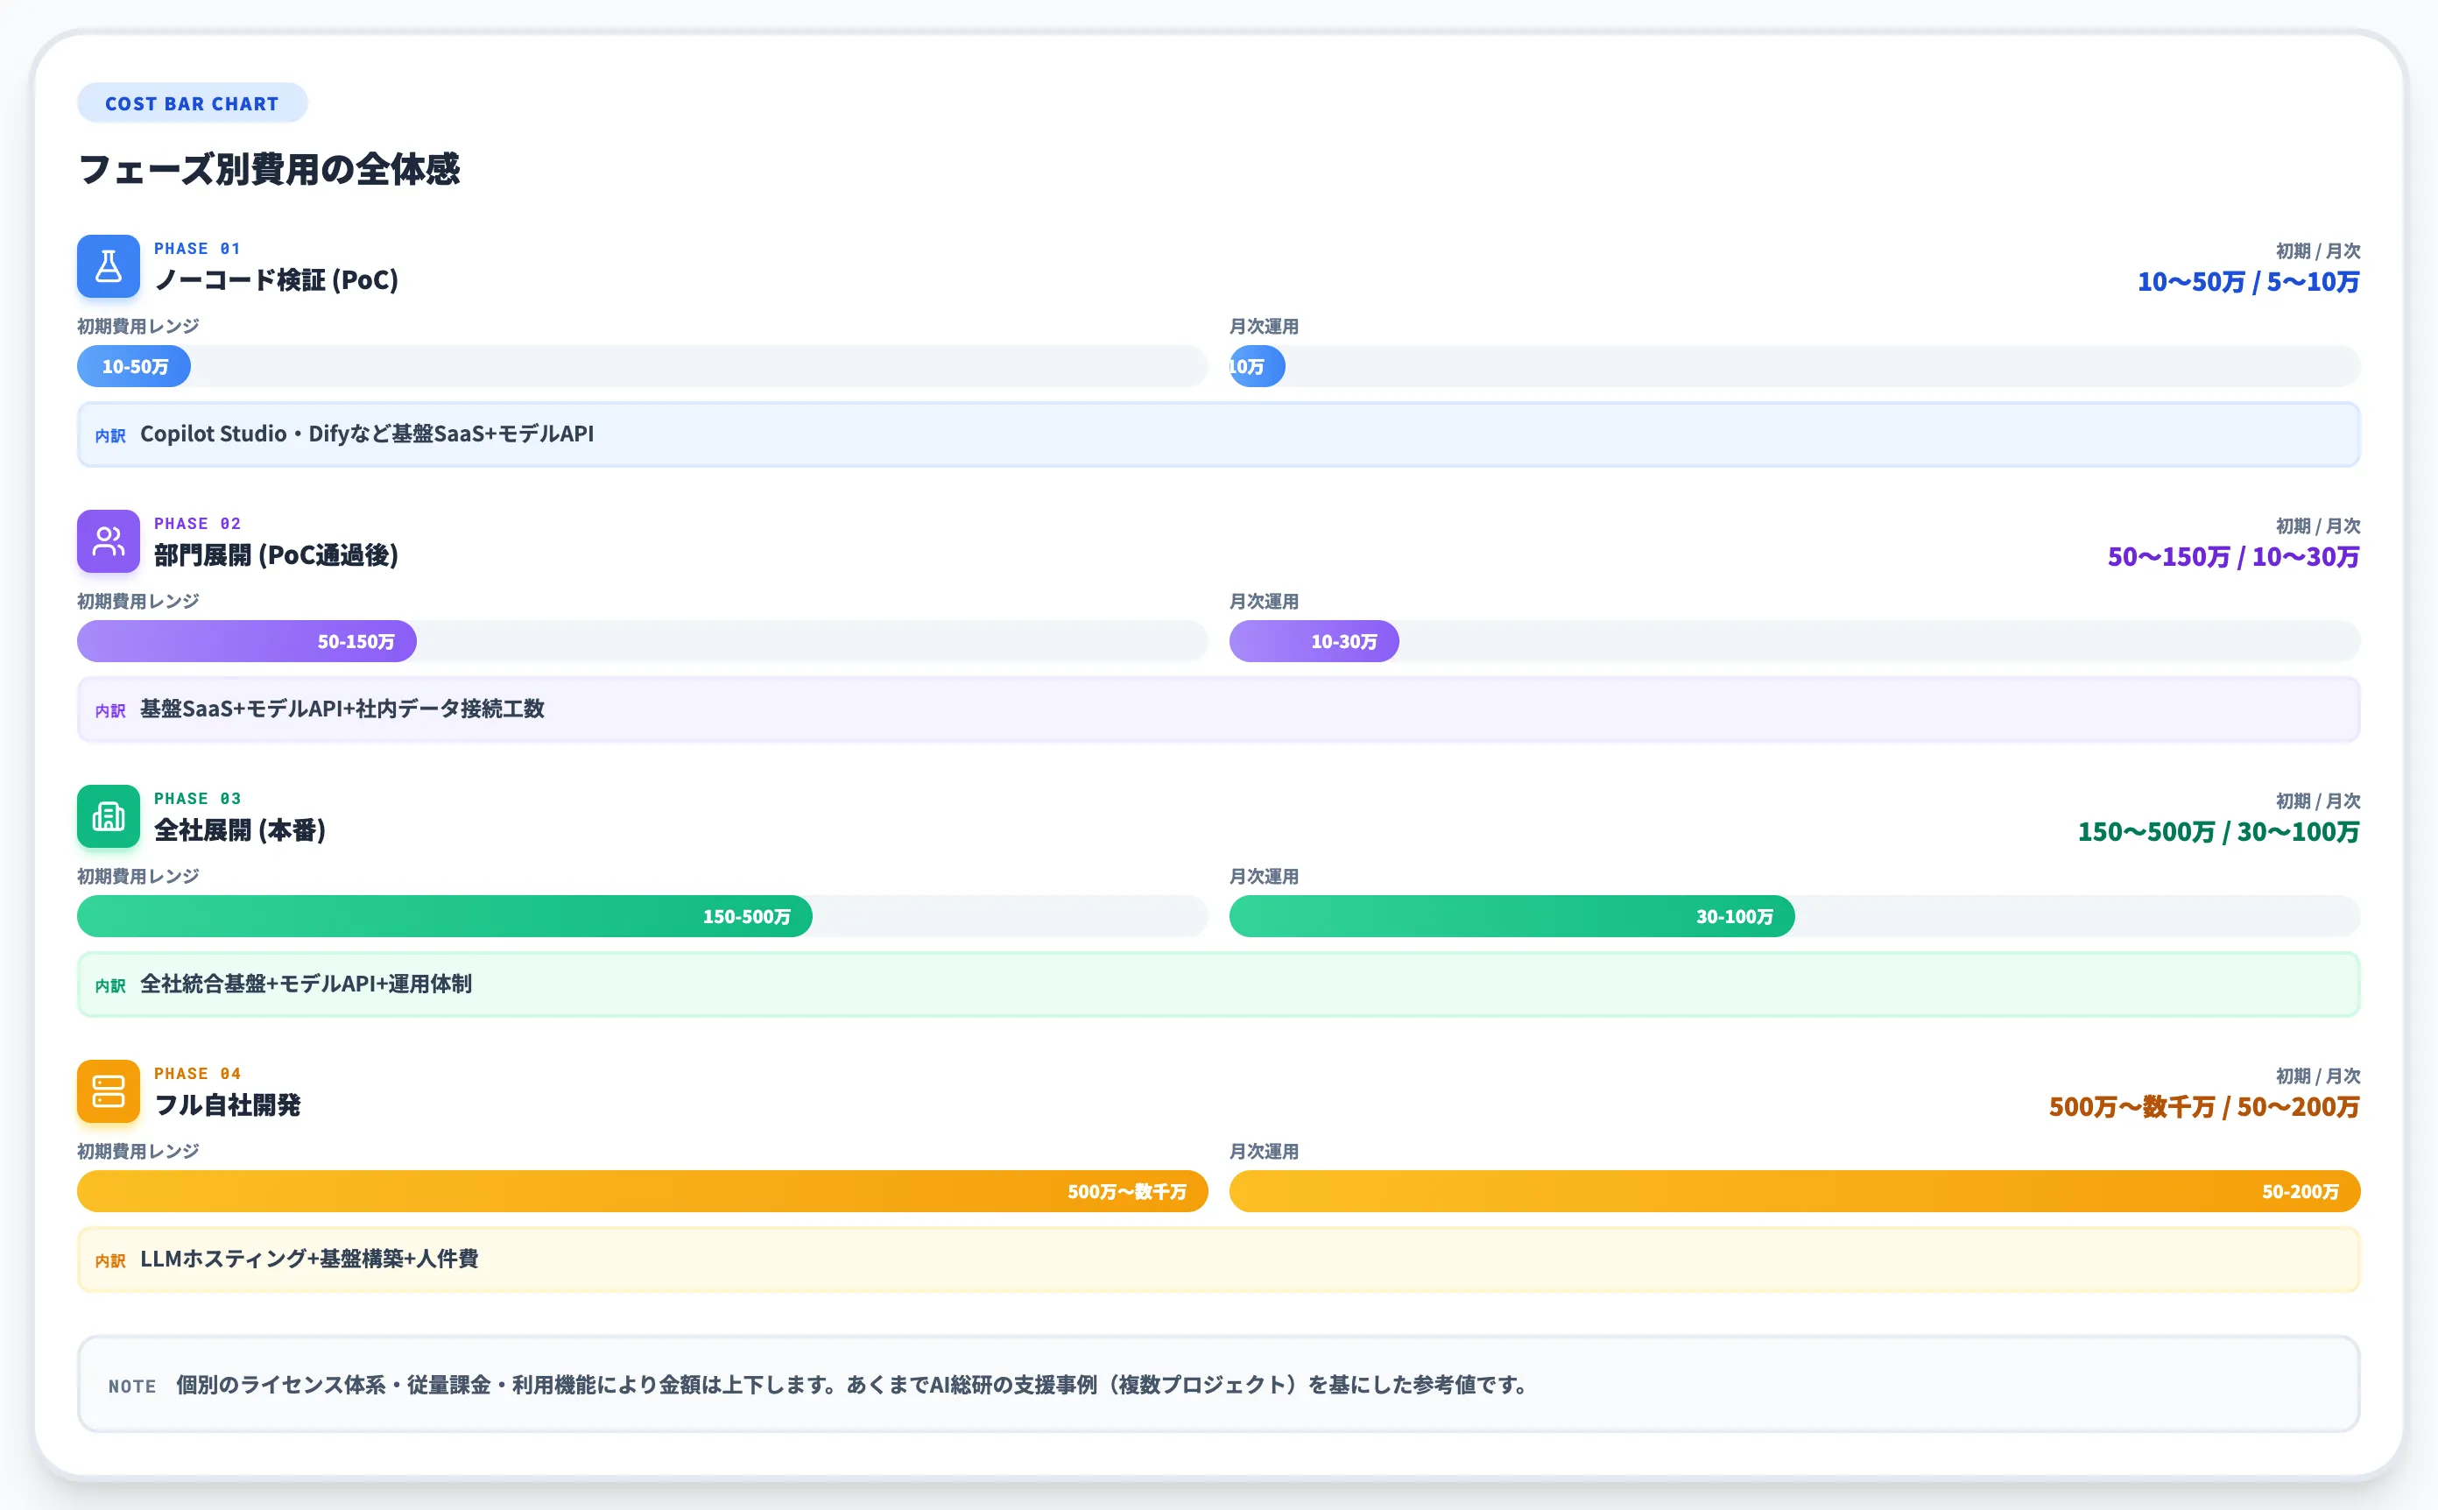Select the purple 50-150万 initial cost bar

pyautogui.click(x=247, y=641)
